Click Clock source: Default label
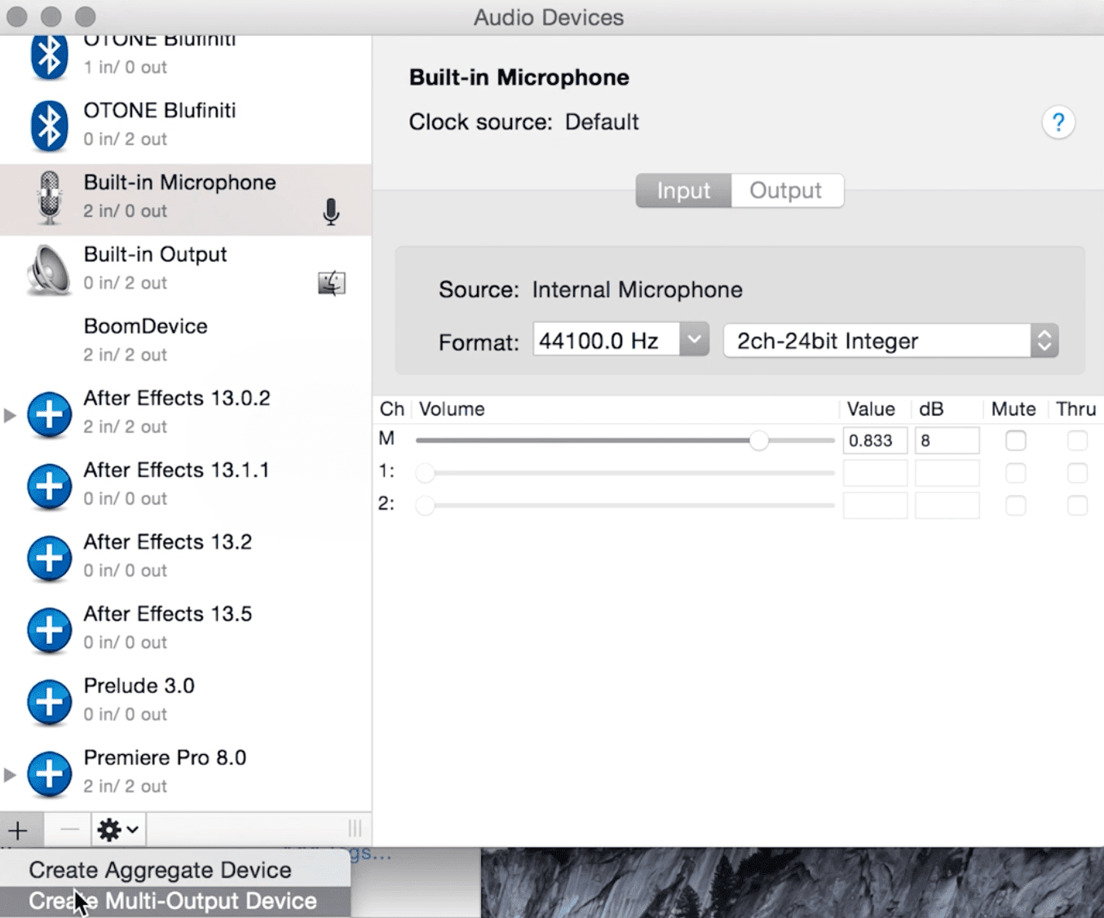The width and height of the screenshot is (1104, 918). [x=523, y=122]
